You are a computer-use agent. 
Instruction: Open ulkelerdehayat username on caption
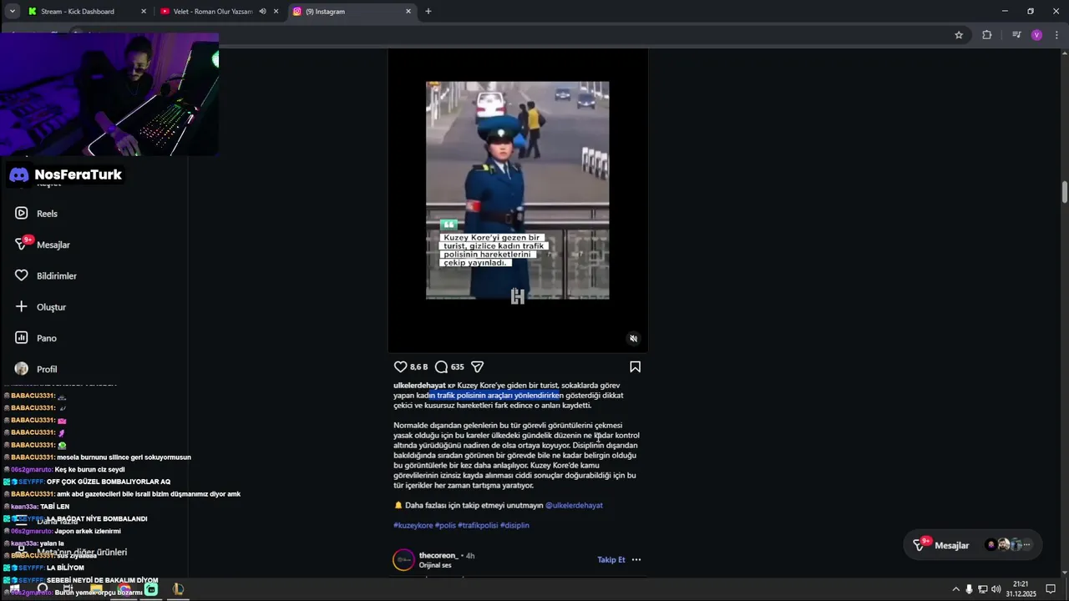[x=419, y=386]
